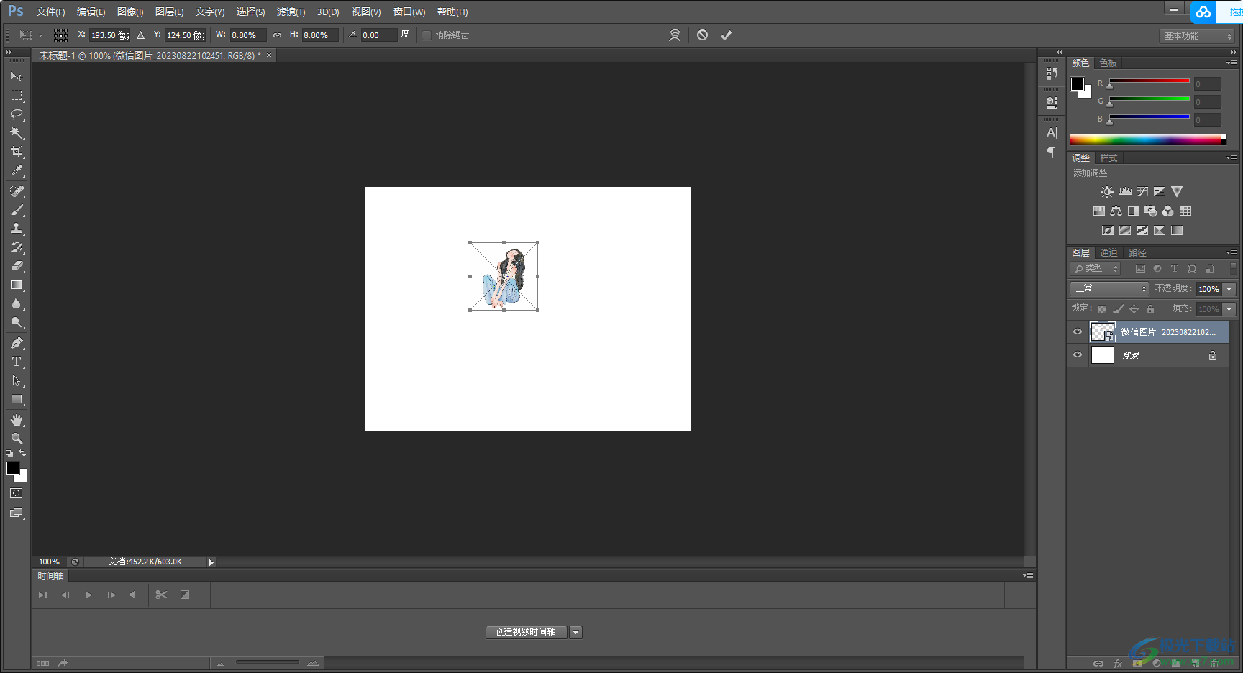The image size is (1243, 673).
Task: Open the Color panel flyout menu
Action: (1231, 63)
